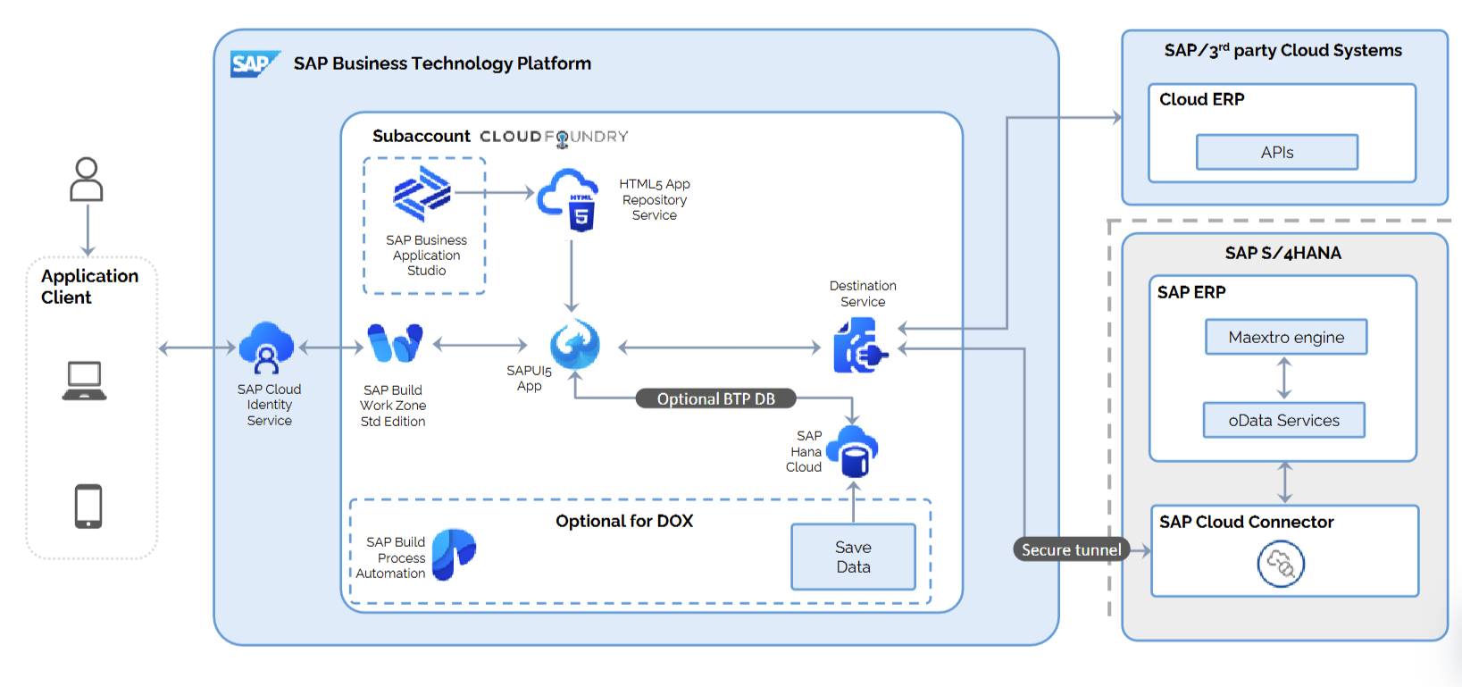Image resolution: width=1462 pixels, height=687 pixels.
Task: Click the Optional for DOX heading
Action: click(624, 521)
